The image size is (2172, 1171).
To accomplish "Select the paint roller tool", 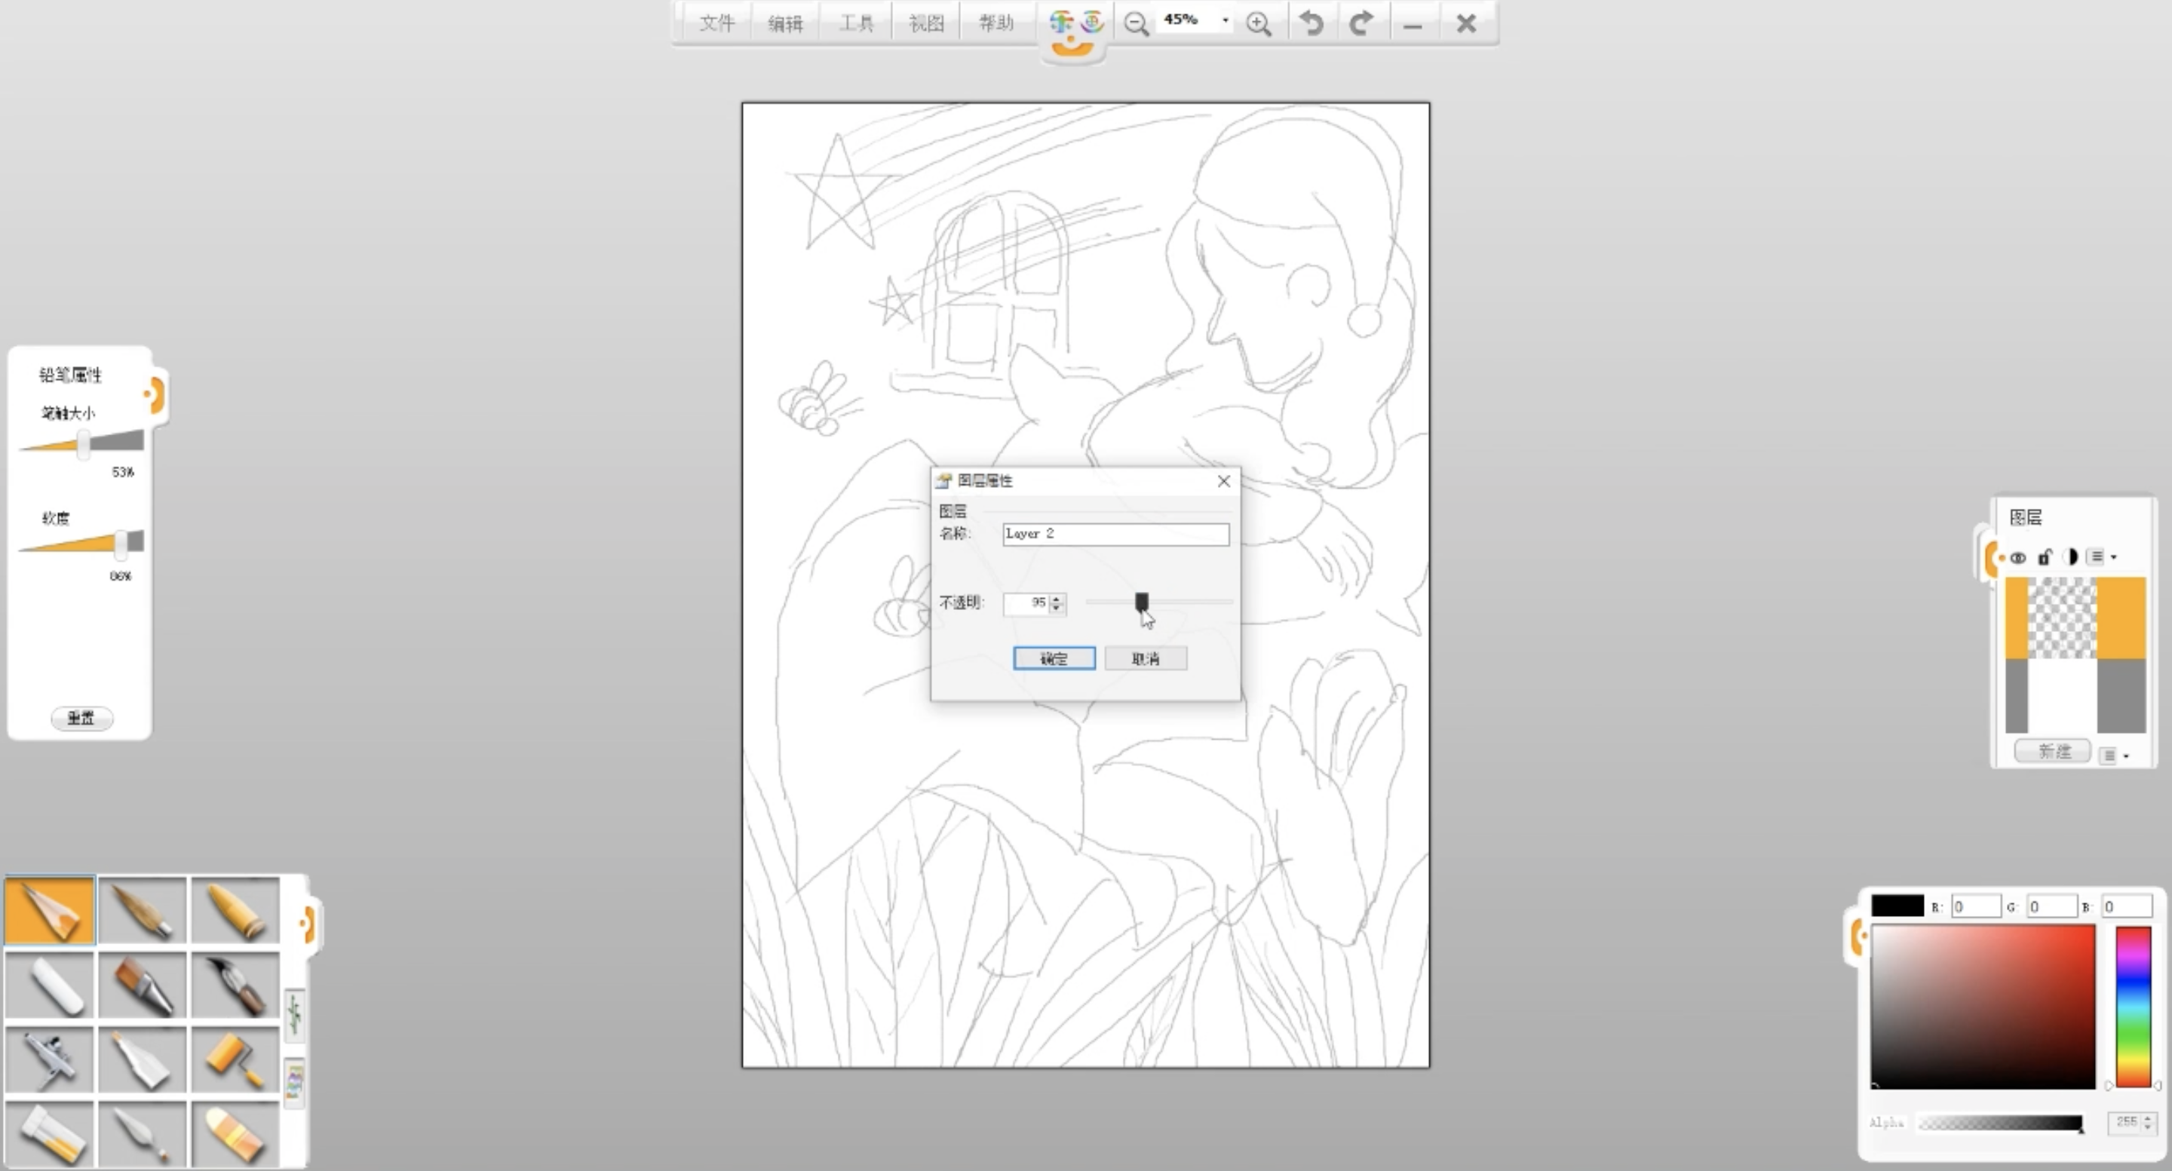I will point(235,1059).
